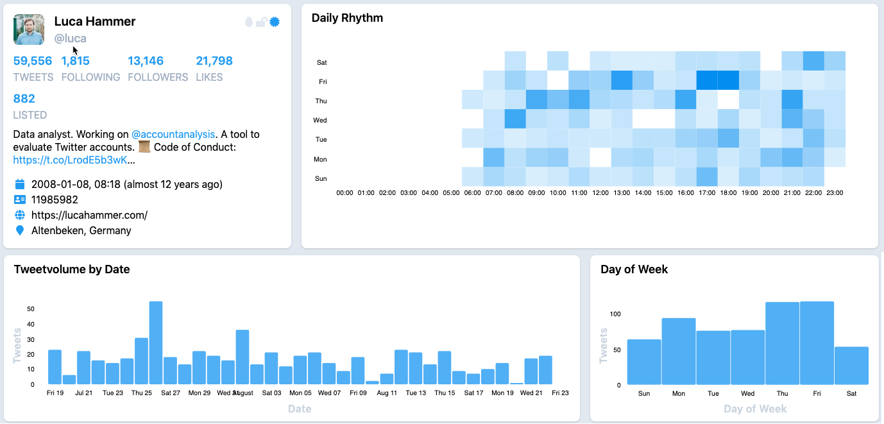The width and height of the screenshot is (884, 424).
Task: Follow the t.co/LrodE5b3wK Code of Conduct link
Action: pos(71,160)
